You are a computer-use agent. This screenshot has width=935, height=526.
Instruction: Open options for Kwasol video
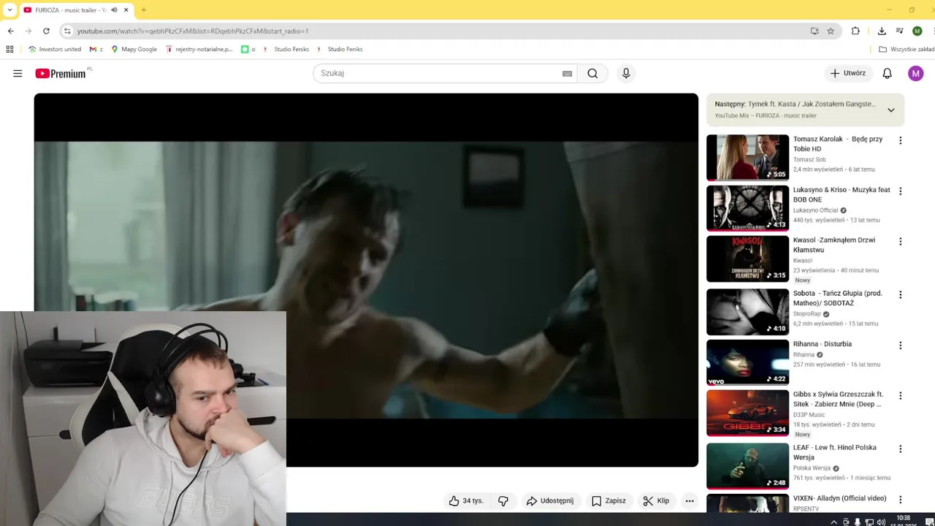900,241
